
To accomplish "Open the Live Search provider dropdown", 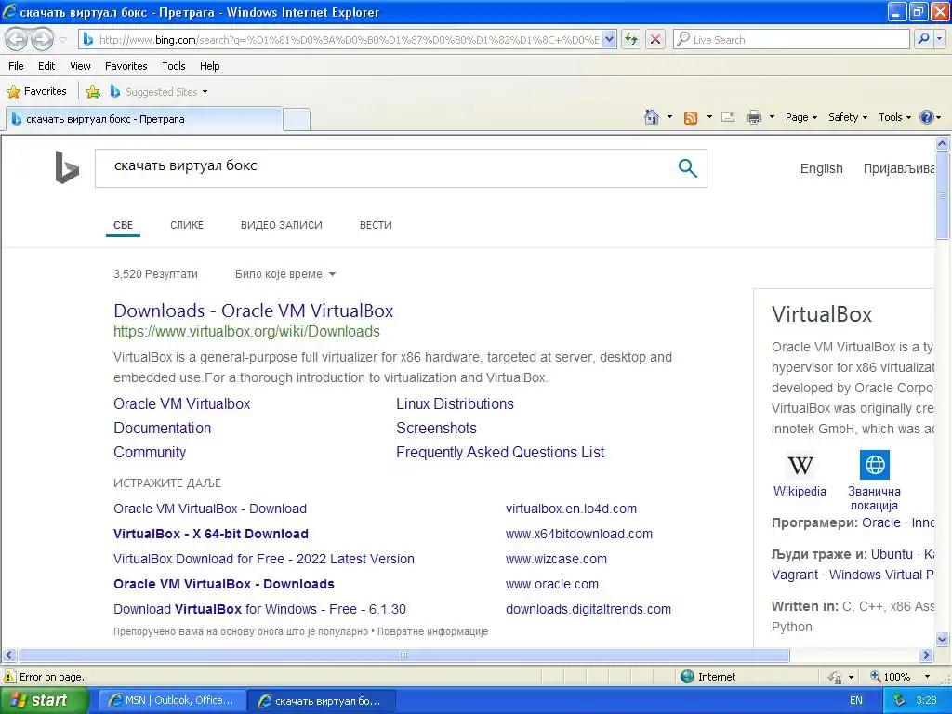I will [940, 39].
